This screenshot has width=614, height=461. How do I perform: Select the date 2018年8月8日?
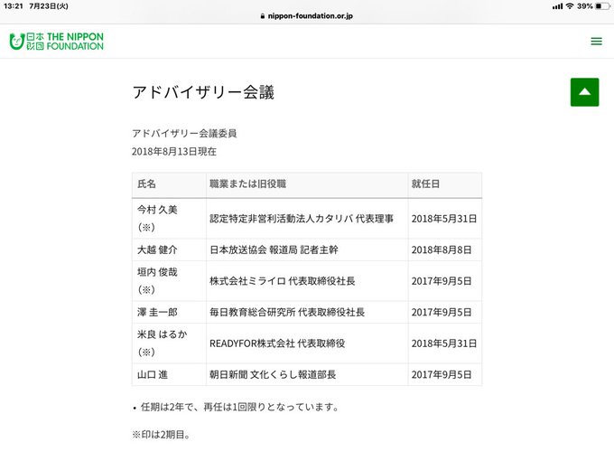coord(442,249)
